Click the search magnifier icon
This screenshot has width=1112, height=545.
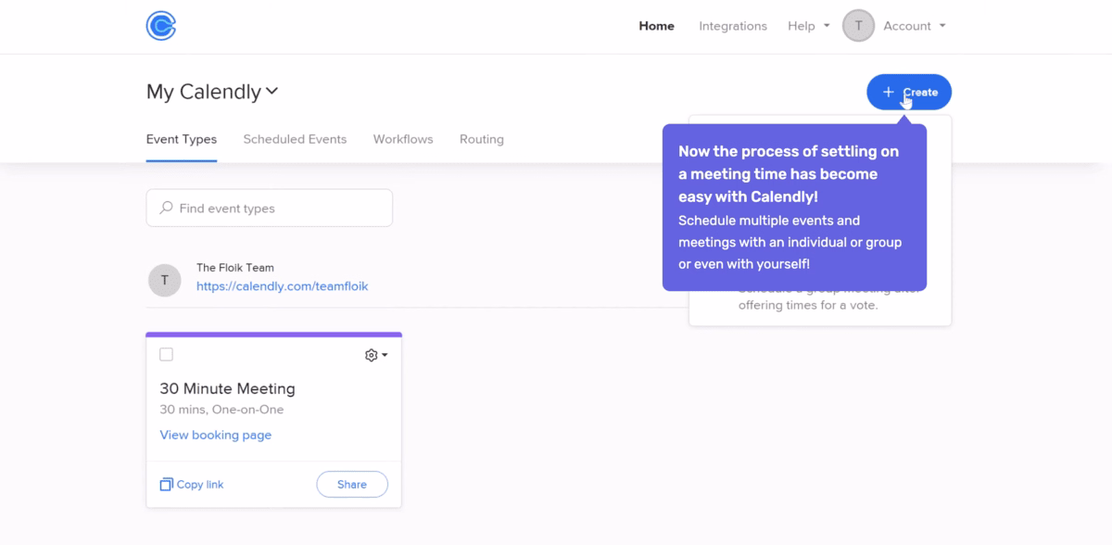pos(166,208)
